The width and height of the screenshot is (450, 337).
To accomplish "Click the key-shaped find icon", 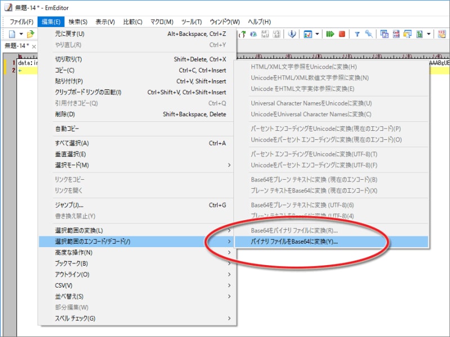I will 369,34.
